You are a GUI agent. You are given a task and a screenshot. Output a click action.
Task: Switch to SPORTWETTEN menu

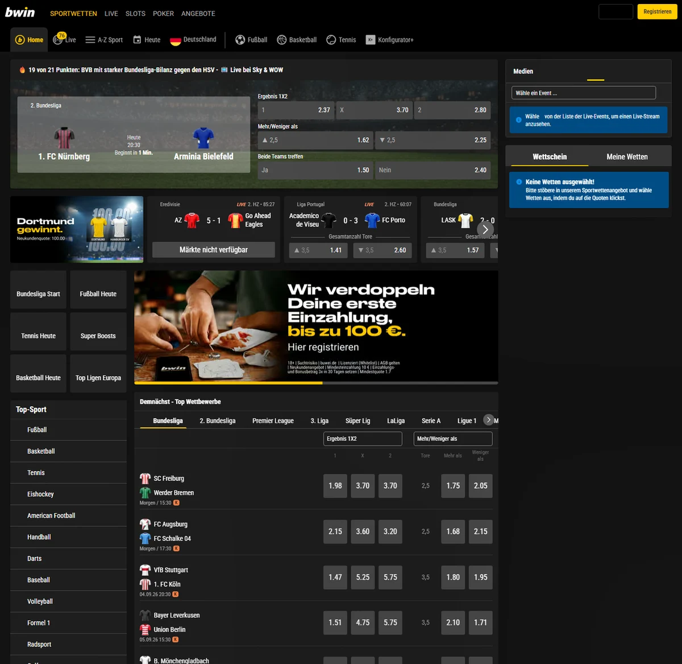[x=73, y=14]
